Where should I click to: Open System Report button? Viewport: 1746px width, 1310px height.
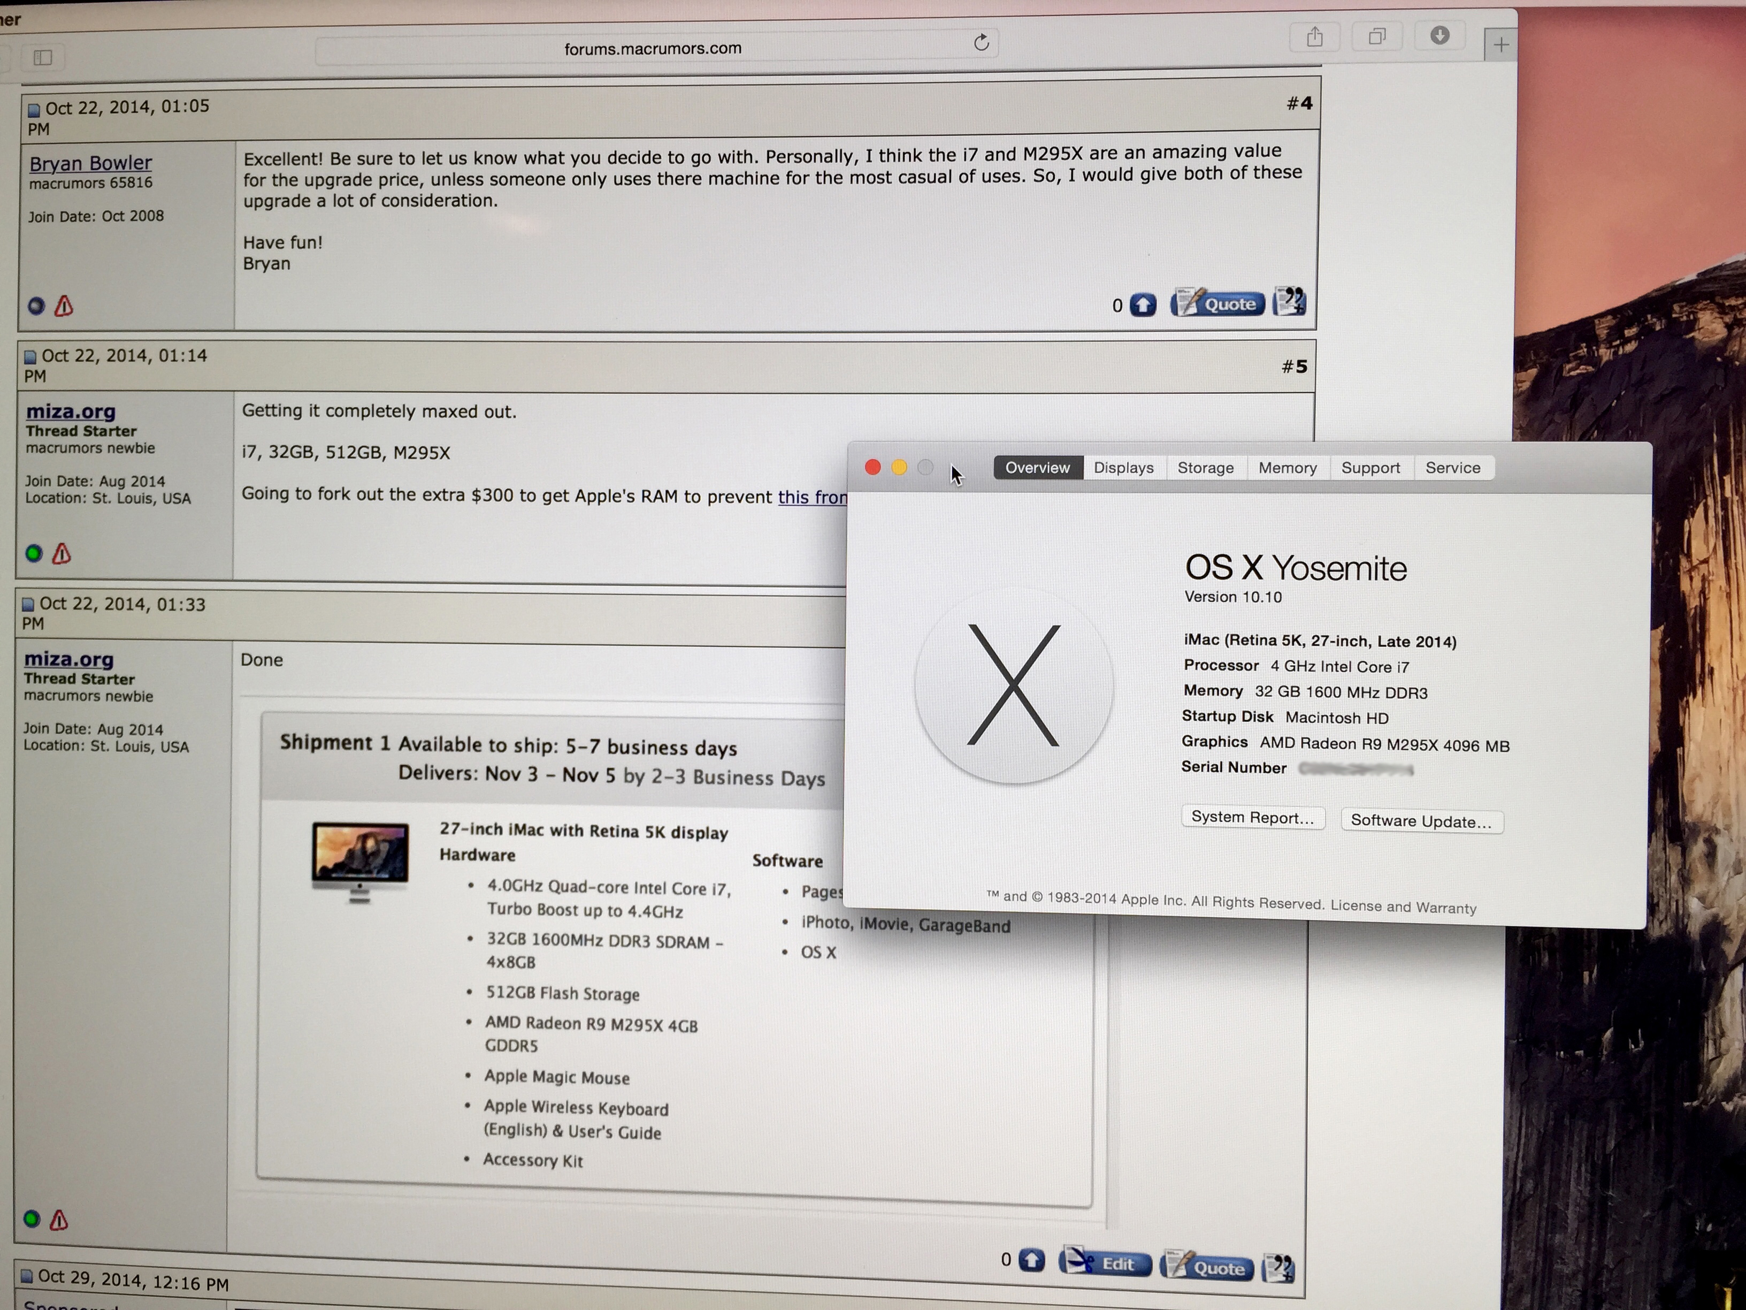pos(1253,817)
